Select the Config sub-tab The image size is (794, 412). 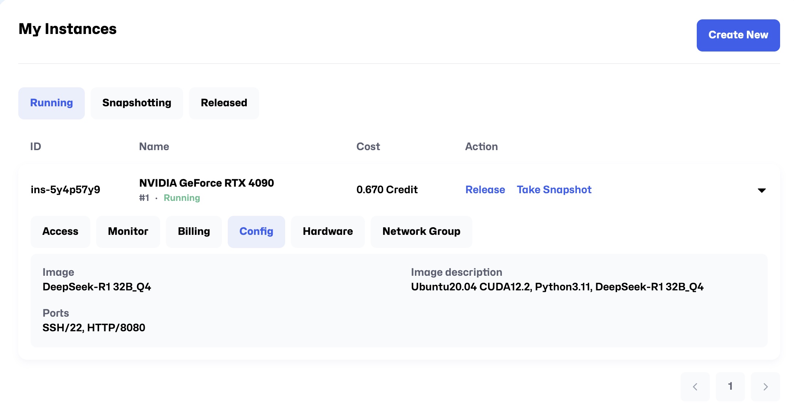click(256, 232)
